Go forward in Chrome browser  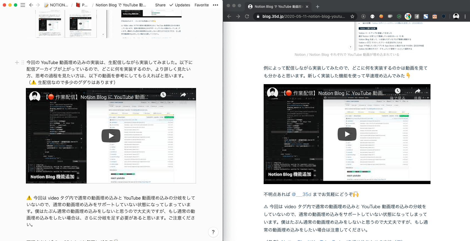[238, 16]
